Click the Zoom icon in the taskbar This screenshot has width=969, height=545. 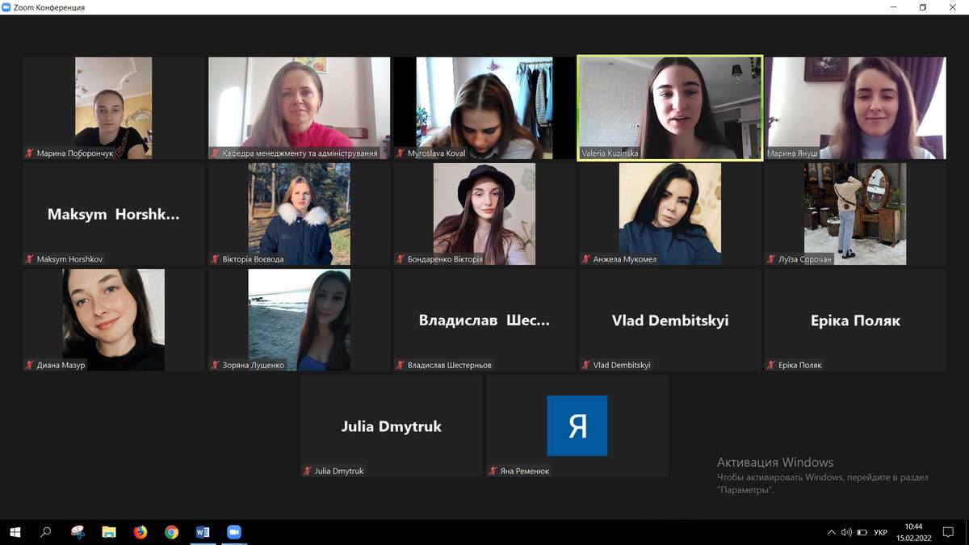(x=234, y=532)
